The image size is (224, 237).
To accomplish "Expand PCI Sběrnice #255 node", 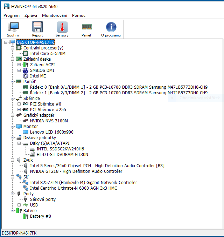I will coord(19,109).
